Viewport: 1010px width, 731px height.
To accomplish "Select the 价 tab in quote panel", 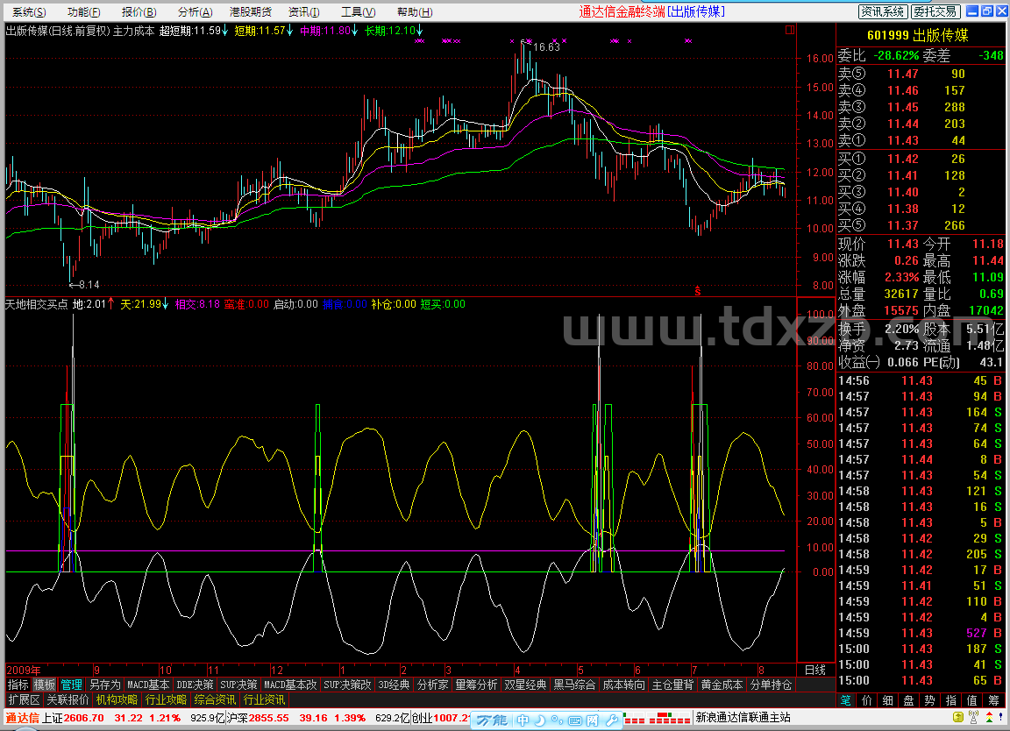I will coord(867,700).
